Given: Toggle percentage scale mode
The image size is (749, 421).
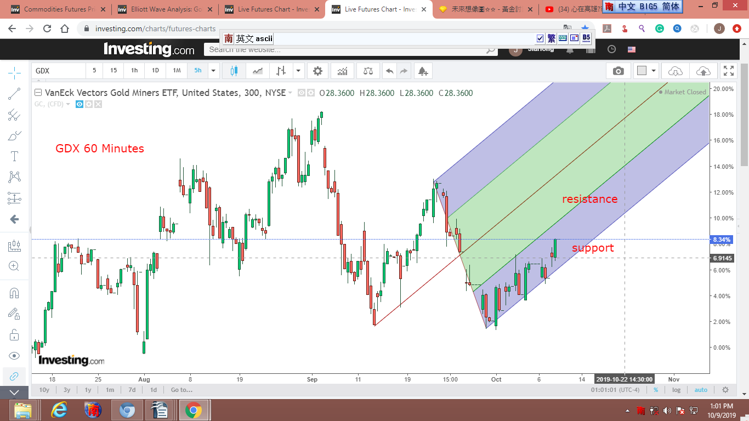Looking at the screenshot, I should pos(656,390).
